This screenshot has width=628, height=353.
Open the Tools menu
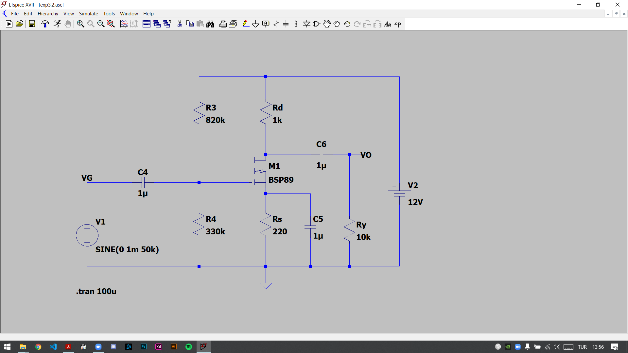point(109,14)
